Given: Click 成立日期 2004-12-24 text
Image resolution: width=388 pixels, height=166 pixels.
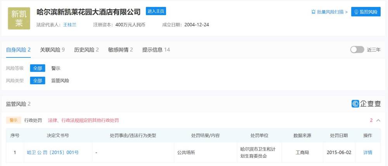Looking at the screenshot, I should pos(185,25).
